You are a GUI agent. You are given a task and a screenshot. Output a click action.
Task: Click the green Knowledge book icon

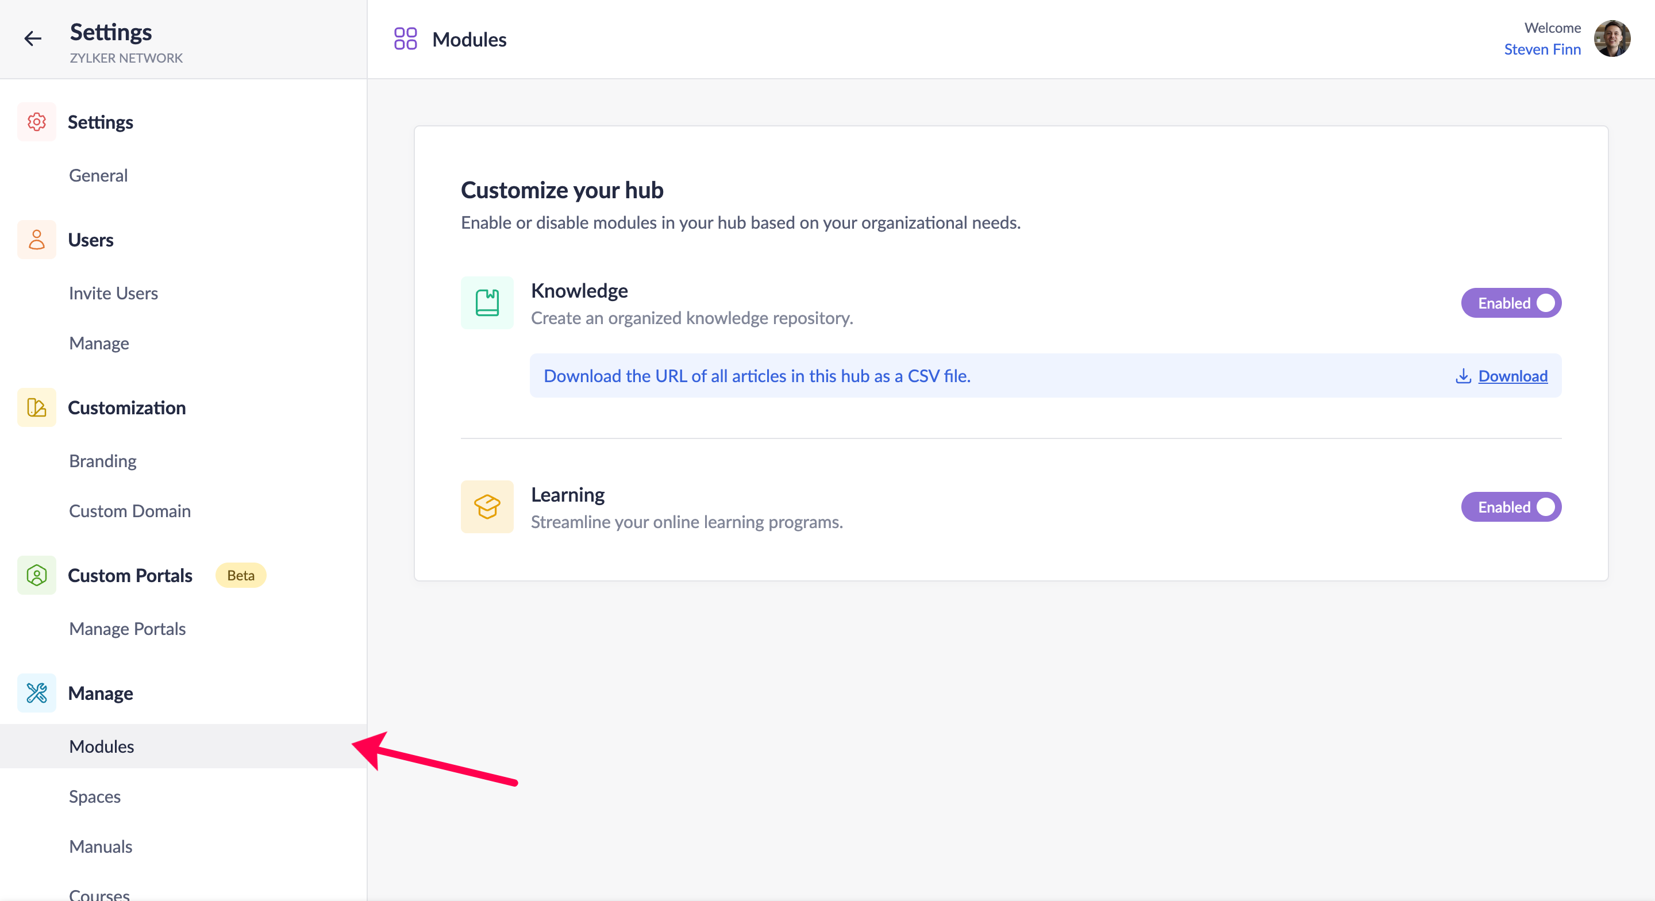point(487,303)
